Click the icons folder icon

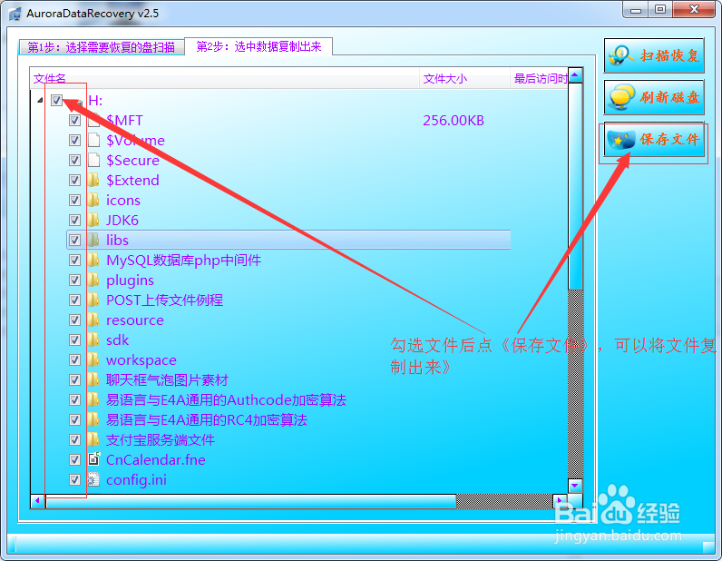[93, 200]
